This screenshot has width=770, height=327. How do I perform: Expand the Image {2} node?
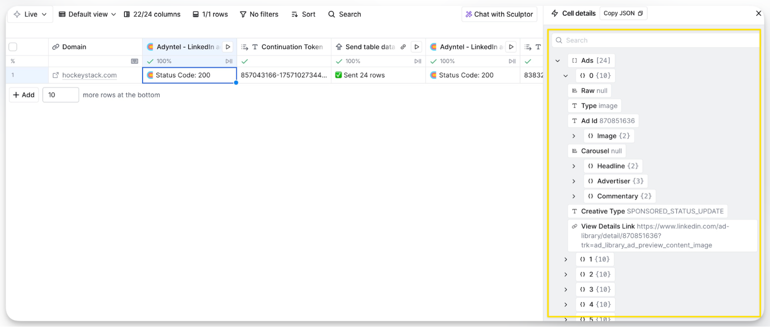574,136
